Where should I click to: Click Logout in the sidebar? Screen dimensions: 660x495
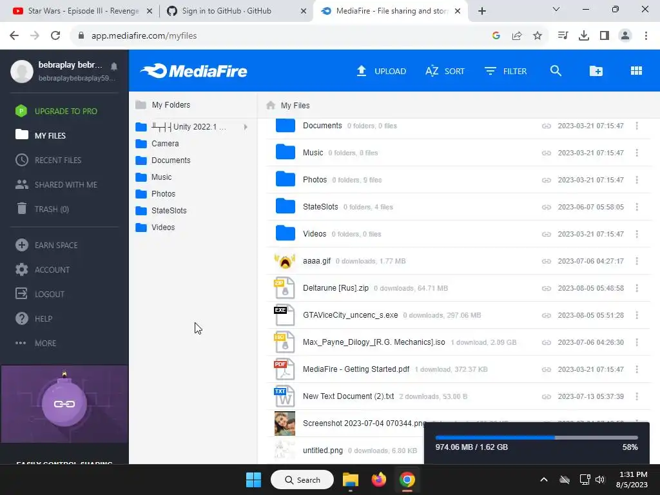pyautogui.click(x=40, y=294)
